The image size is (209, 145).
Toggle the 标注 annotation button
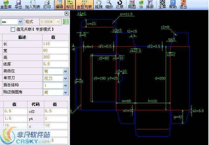tap(70, 5)
